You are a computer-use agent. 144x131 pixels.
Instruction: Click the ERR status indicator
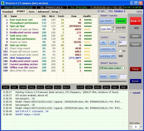(x=6, y=87)
